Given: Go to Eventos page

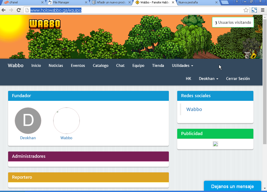Looking at the screenshot, I should click(78, 65).
